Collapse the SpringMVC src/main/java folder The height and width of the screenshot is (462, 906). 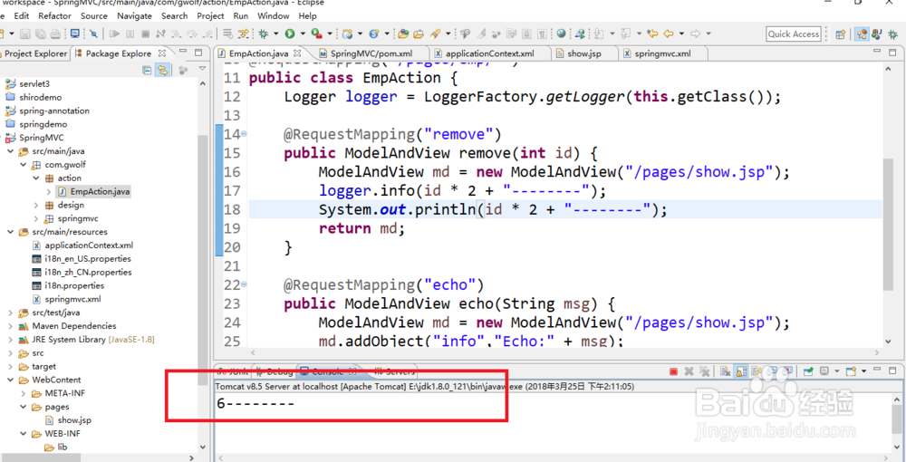pyautogui.click(x=11, y=151)
